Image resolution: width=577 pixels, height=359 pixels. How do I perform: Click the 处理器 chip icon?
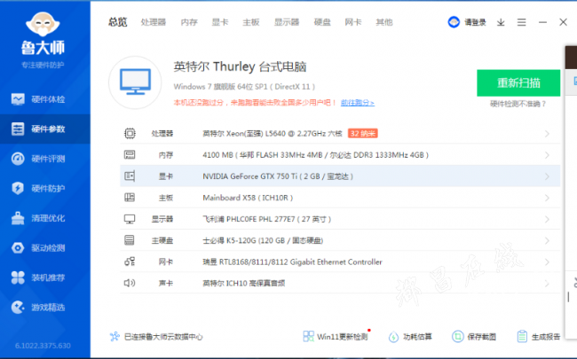pos(130,133)
